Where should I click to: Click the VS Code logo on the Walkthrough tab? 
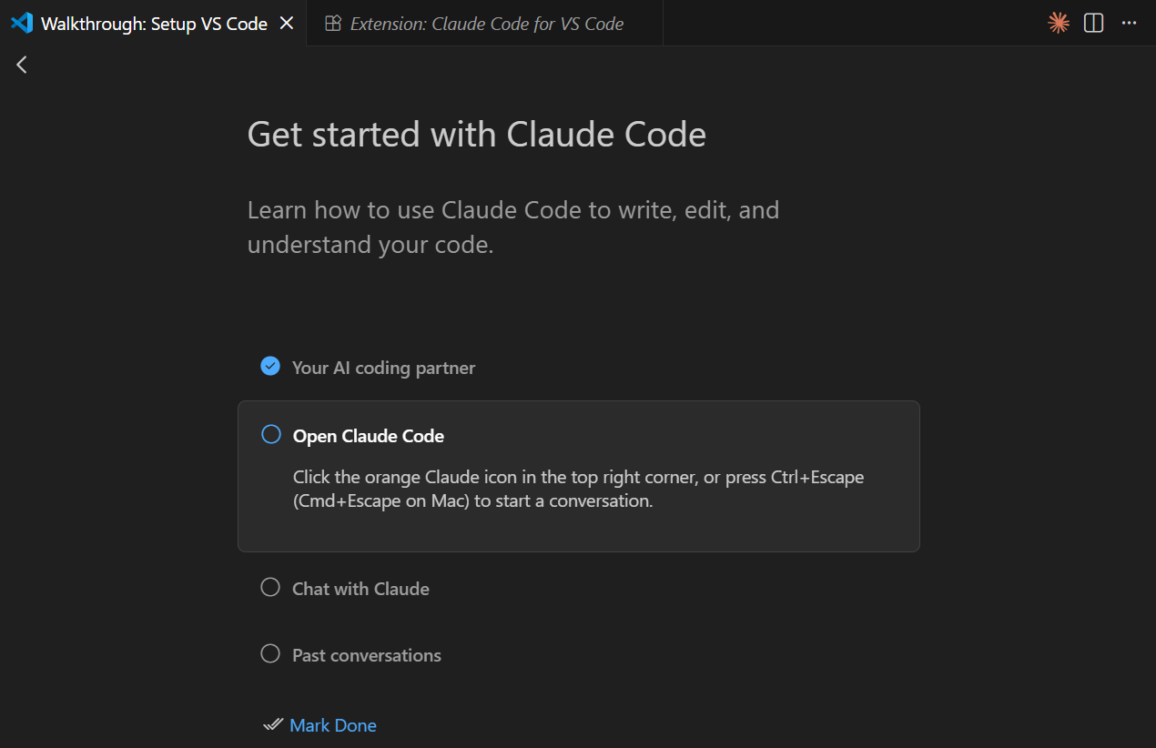22,24
